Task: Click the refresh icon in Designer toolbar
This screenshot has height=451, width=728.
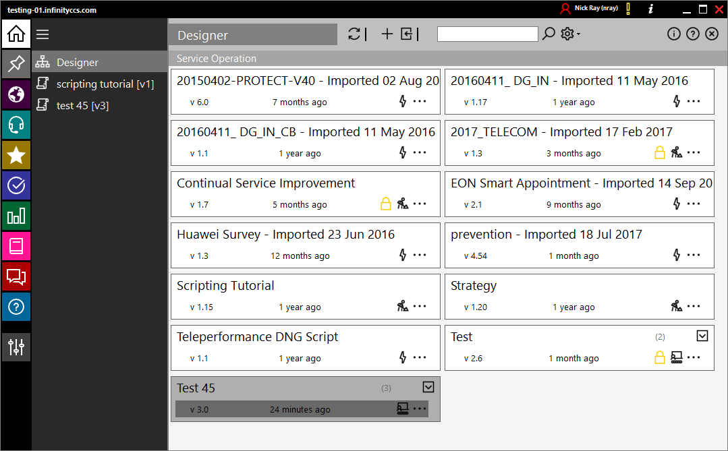Action: pos(354,34)
